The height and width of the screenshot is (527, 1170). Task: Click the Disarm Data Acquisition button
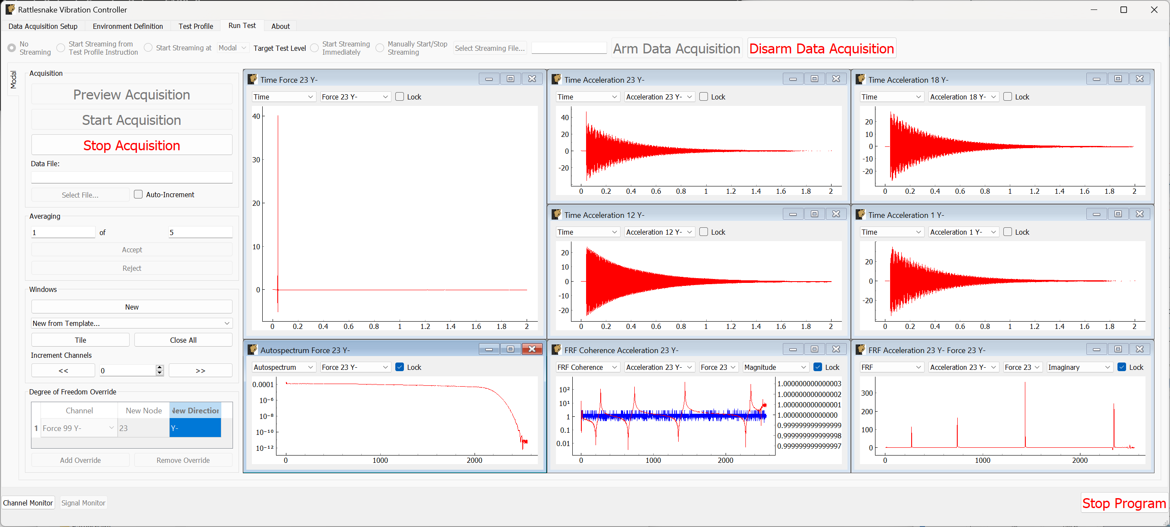coord(821,48)
